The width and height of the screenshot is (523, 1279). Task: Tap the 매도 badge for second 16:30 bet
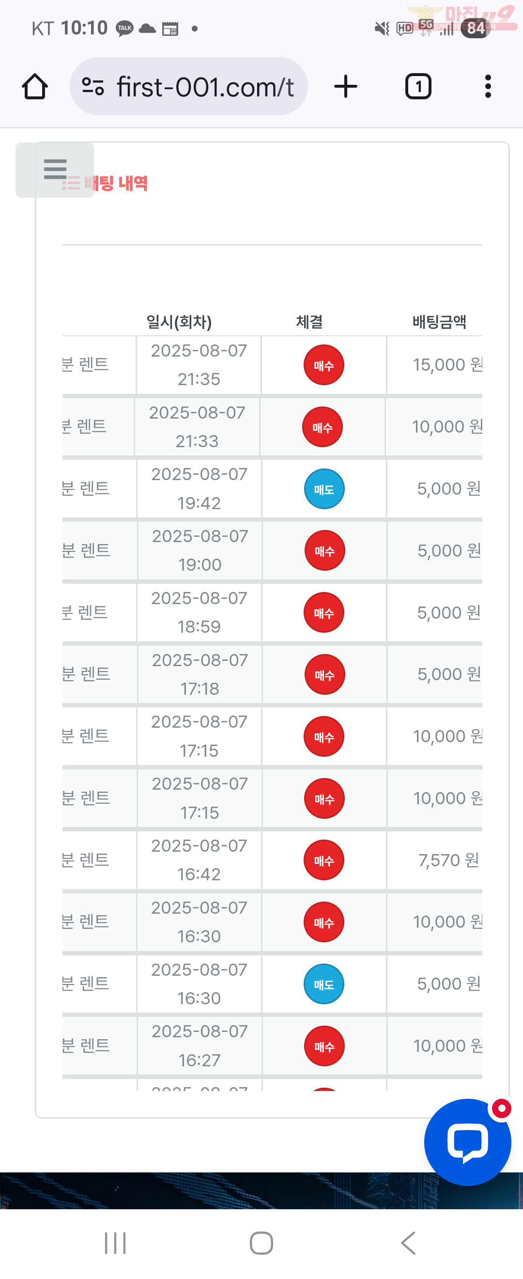tap(323, 984)
